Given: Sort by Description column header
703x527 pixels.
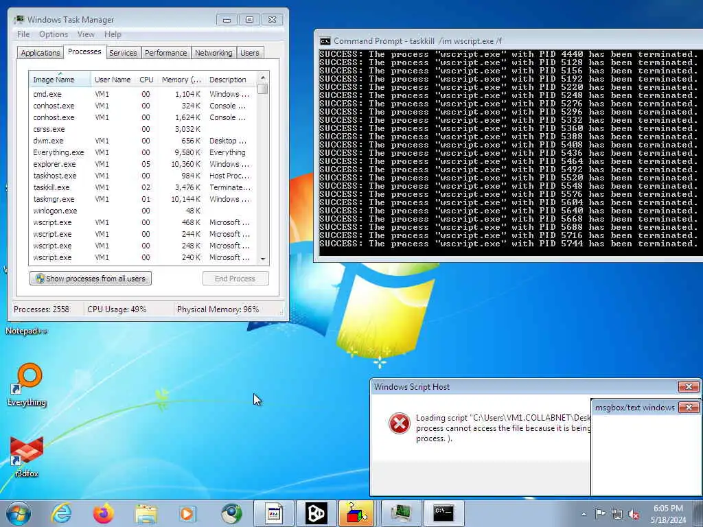Looking at the screenshot, I should click(231, 80).
